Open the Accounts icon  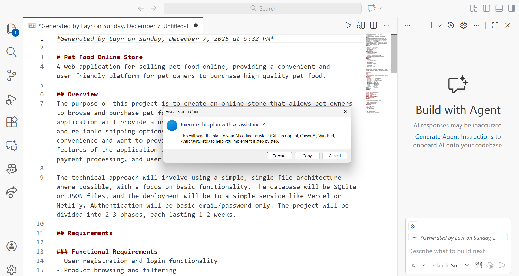(12, 247)
